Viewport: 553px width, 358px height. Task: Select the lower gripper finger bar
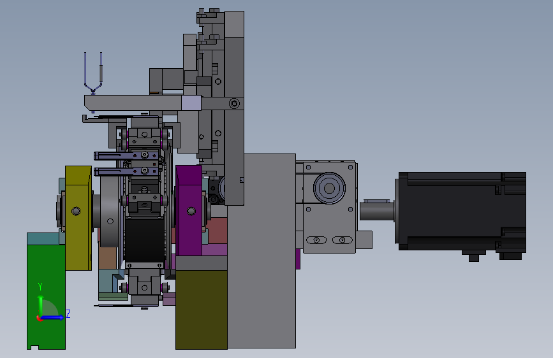click(x=126, y=171)
